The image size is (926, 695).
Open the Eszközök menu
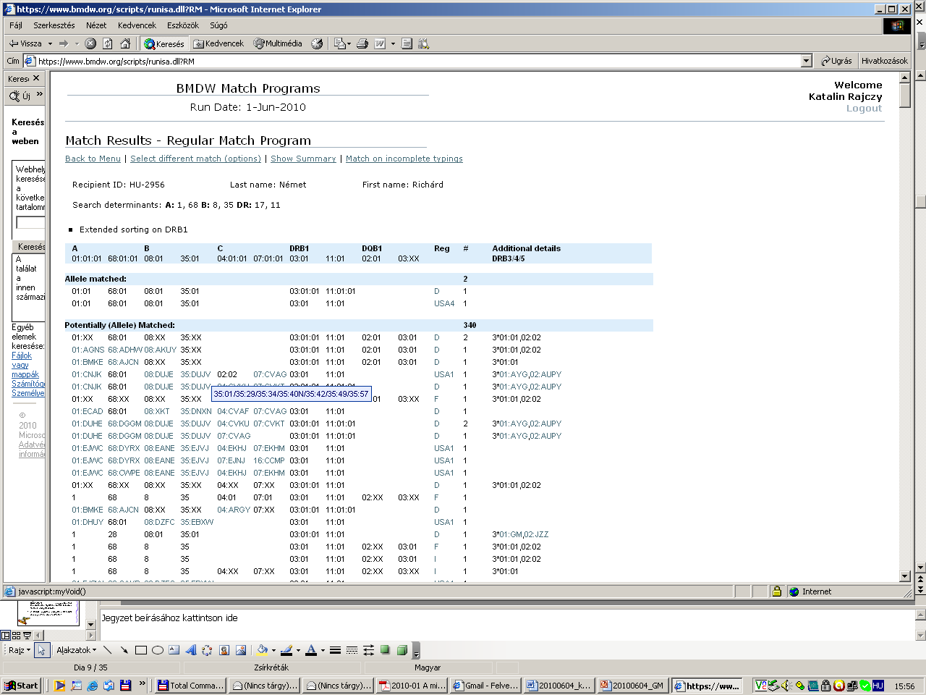(x=183, y=25)
